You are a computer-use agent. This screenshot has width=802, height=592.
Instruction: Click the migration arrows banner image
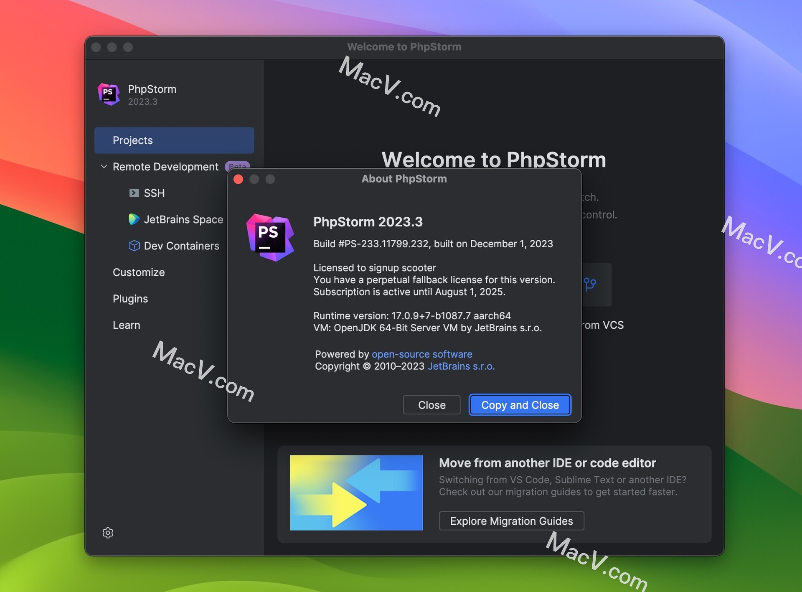[x=356, y=493]
